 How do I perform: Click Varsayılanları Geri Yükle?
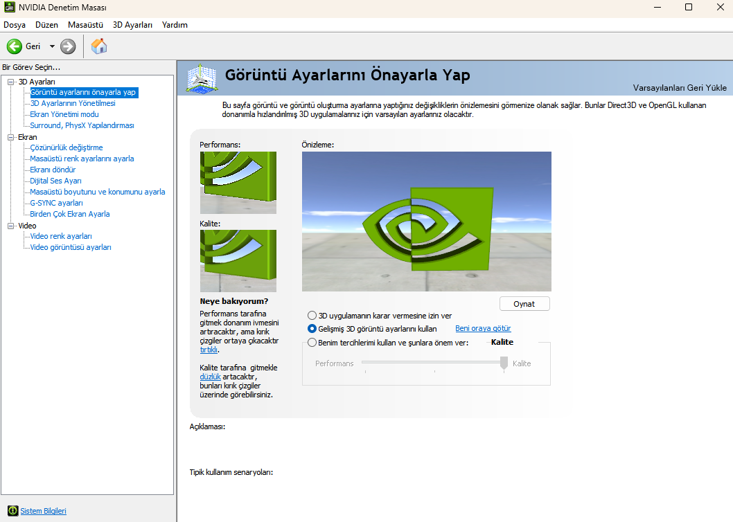(680, 88)
